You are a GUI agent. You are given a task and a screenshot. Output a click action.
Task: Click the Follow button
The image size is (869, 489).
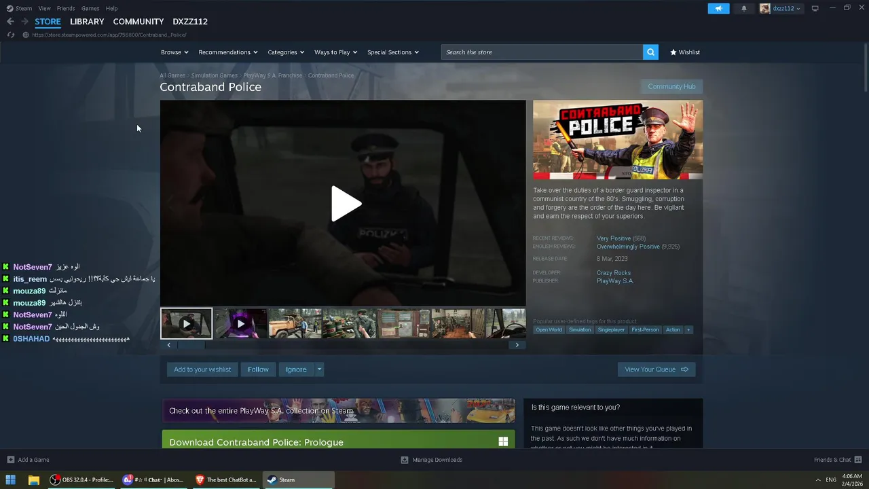(258, 369)
